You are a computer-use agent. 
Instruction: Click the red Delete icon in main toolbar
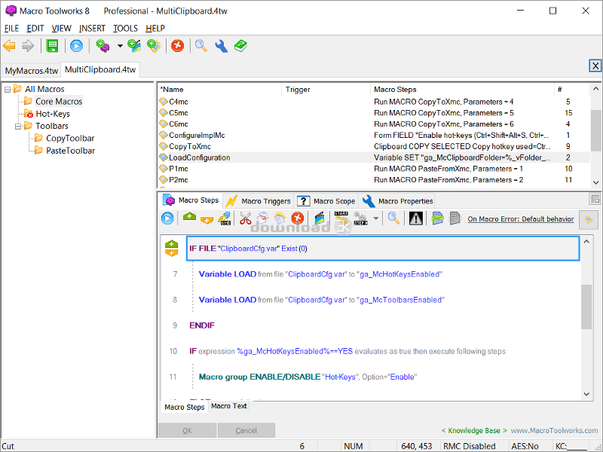[x=177, y=46]
